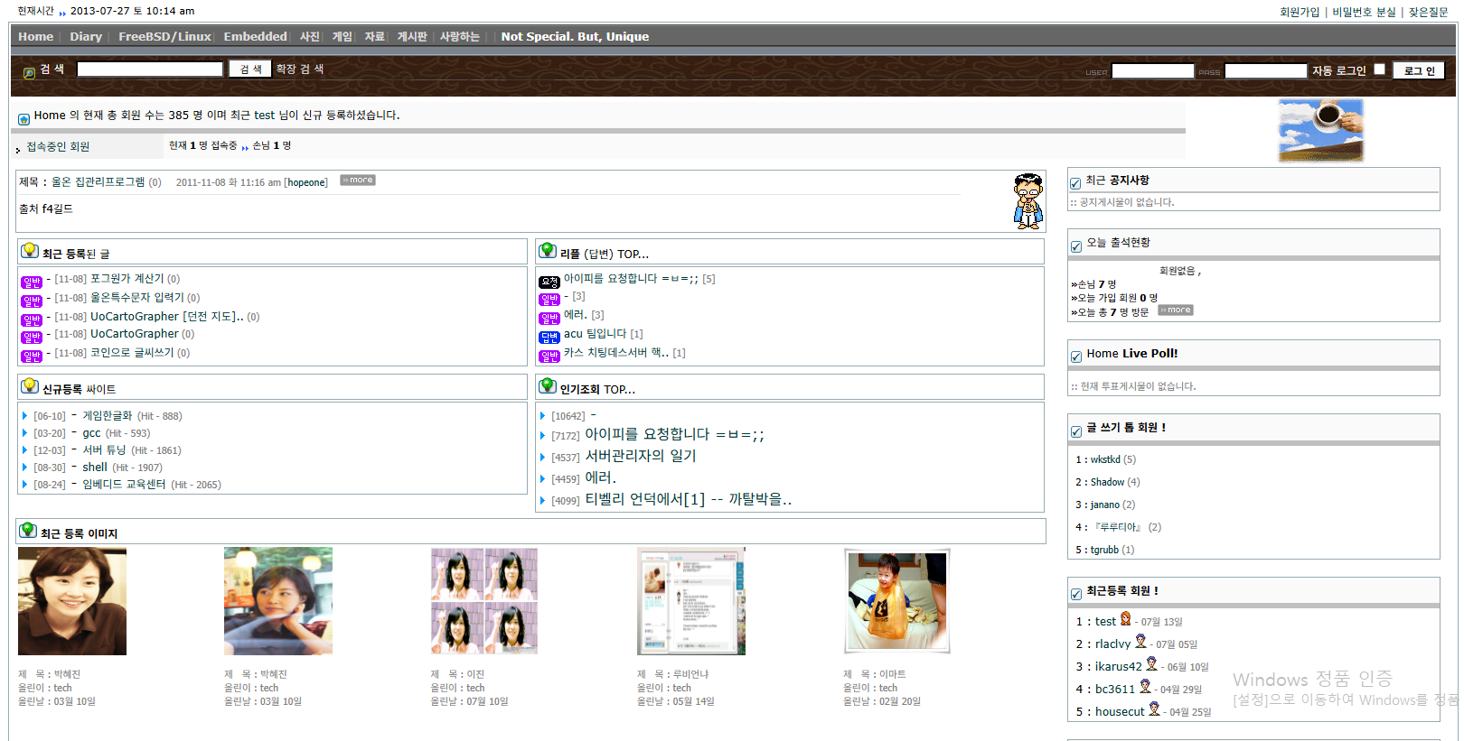Open the Diary menu
Screen dimensions: 1464x741
[x=86, y=37]
